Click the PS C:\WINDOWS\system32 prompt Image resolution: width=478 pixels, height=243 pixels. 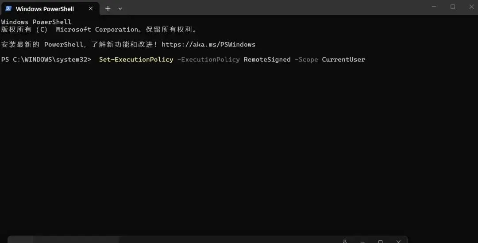click(46, 59)
